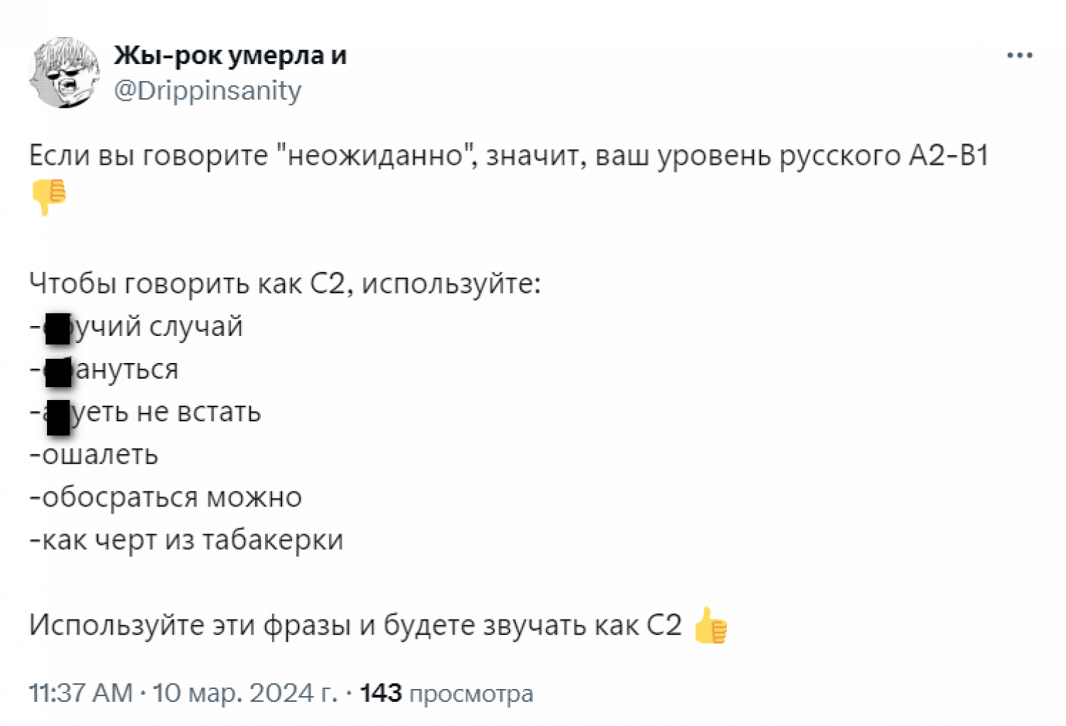Click the 11:37 AM timestamp
This screenshot has height=726, width=1066.
pos(81,693)
